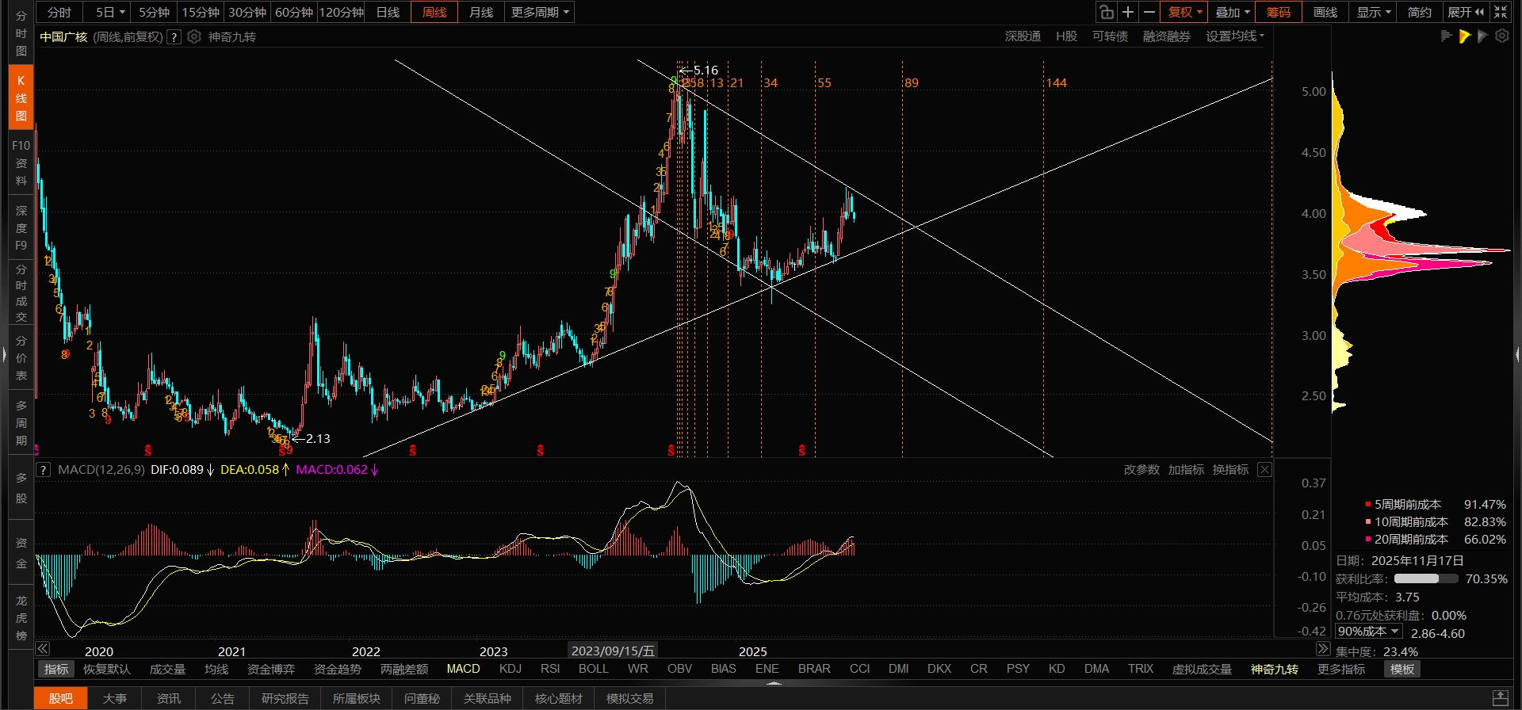Open the 研究报告 bottom tab
Screen dimensions: 1522x710
(x=285, y=698)
